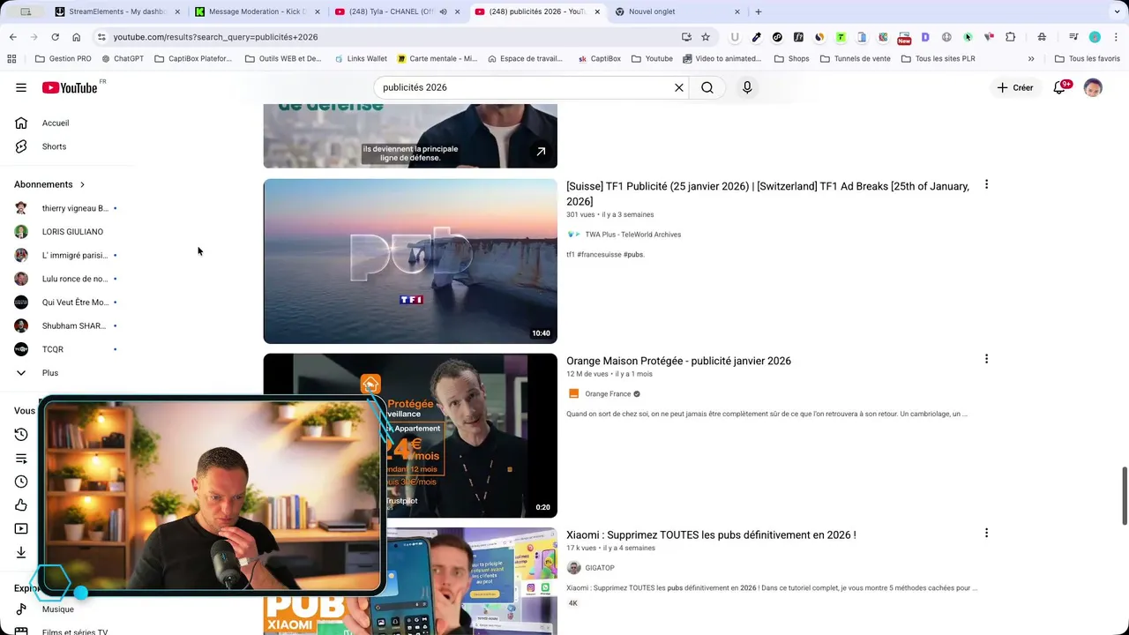Open options menu for Orange Maison Protégée

point(986,359)
